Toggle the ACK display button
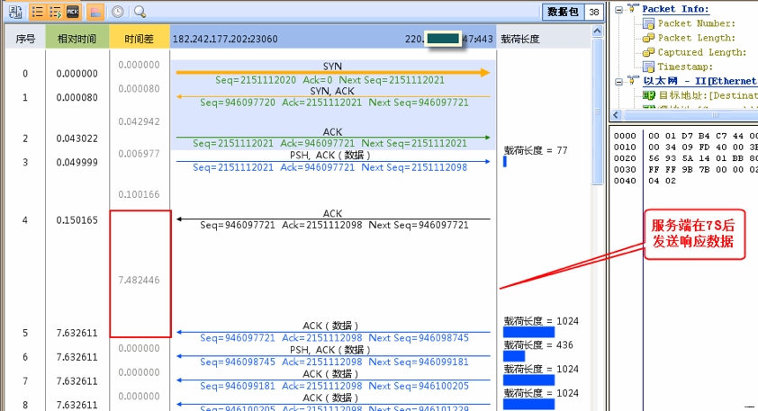 coord(73,12)
